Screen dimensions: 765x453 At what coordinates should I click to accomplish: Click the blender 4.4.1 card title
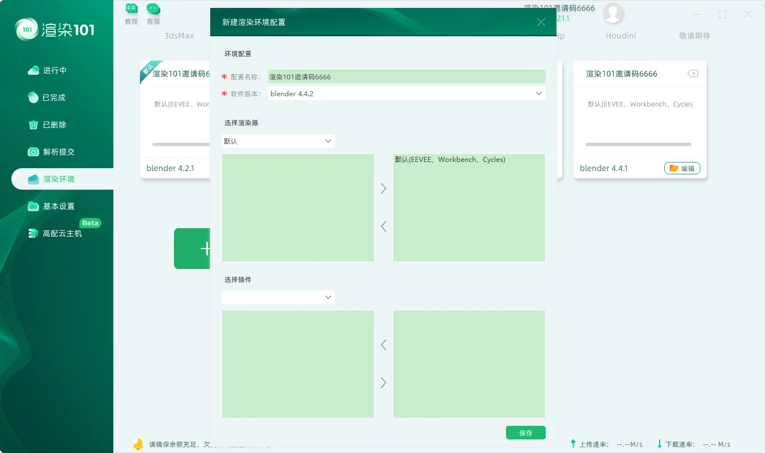[x=622, y=74]
